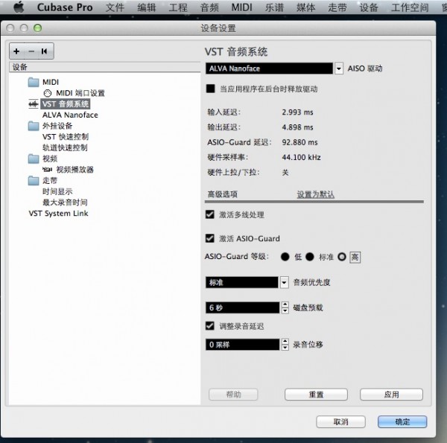Image resolution: width=447 pixels, height=443 pixels.
Task: Click the 确定 button
Action: pyautogui.click(x=402, y=421)
